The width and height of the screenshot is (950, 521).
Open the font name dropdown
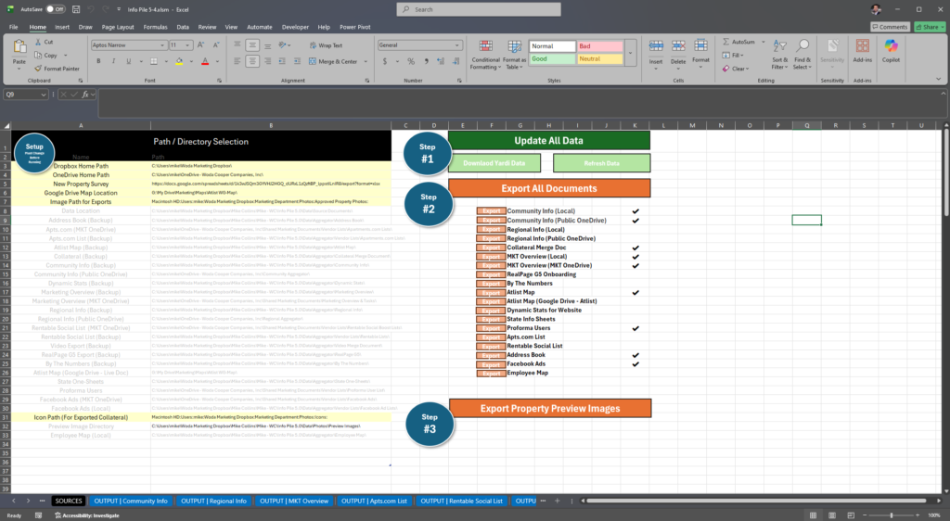pos(163,44)
